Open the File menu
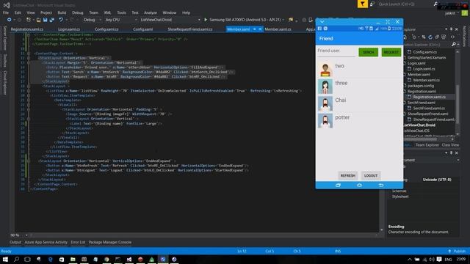This screenshot has height=264, width=470. point(6,12)
